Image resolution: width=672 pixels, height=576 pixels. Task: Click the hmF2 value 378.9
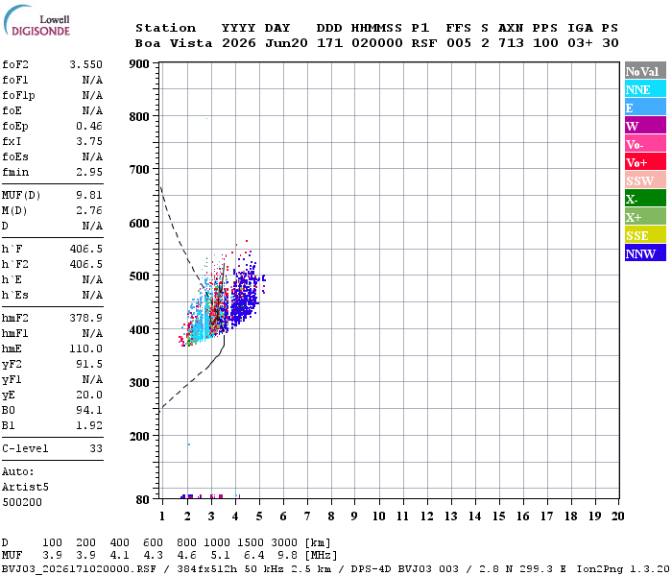point(86,318)
